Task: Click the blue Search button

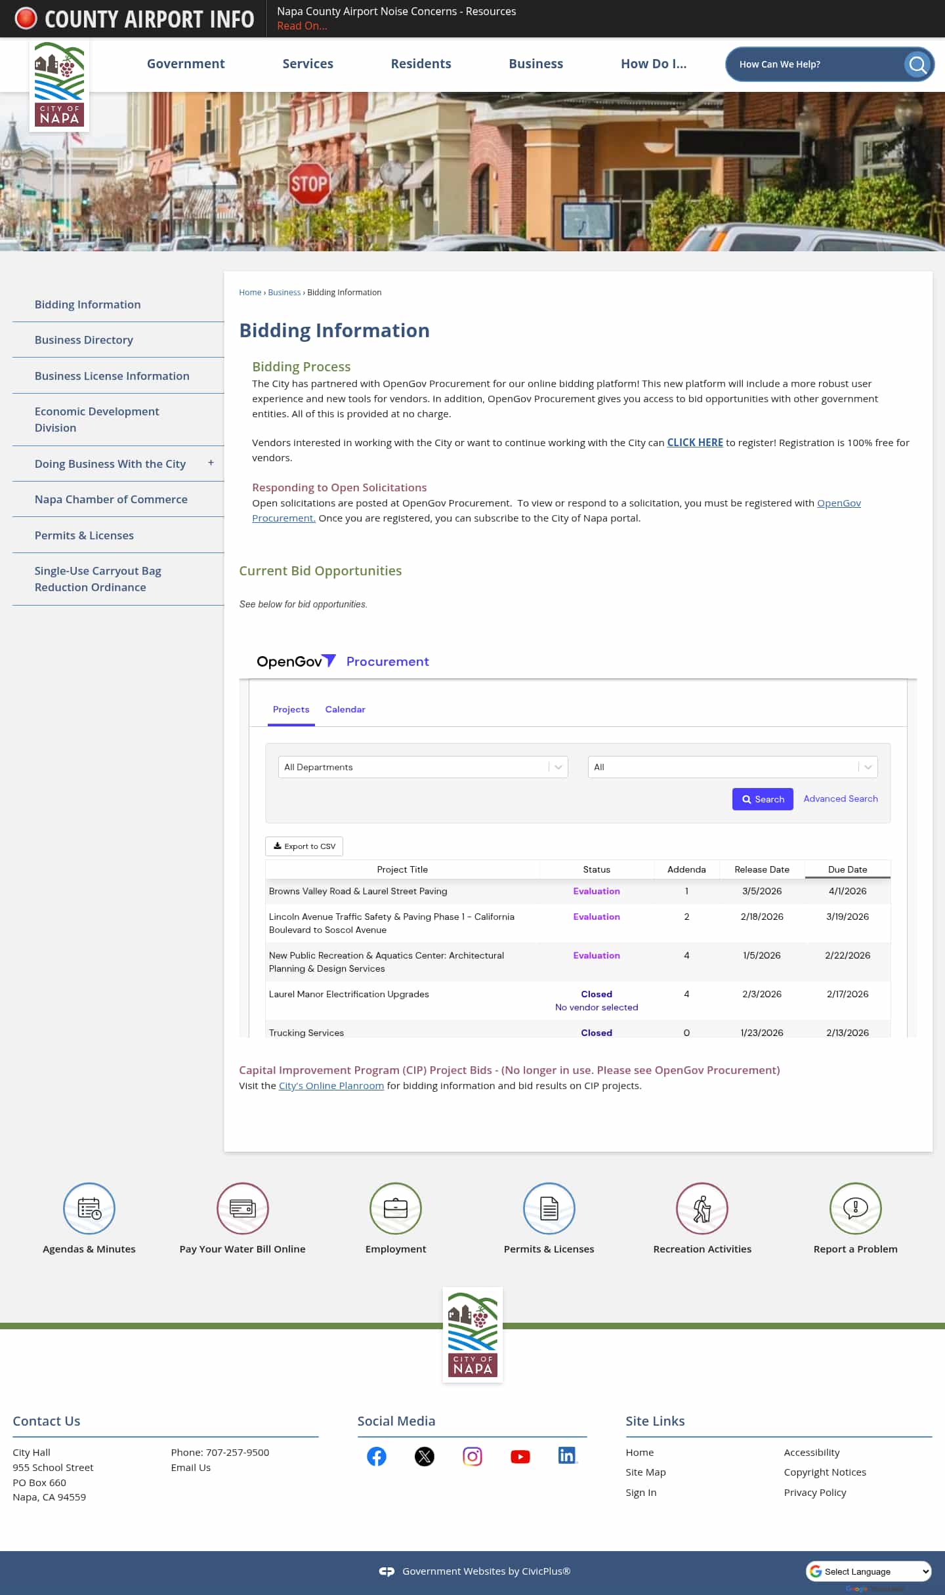Action: click(763, 799)
